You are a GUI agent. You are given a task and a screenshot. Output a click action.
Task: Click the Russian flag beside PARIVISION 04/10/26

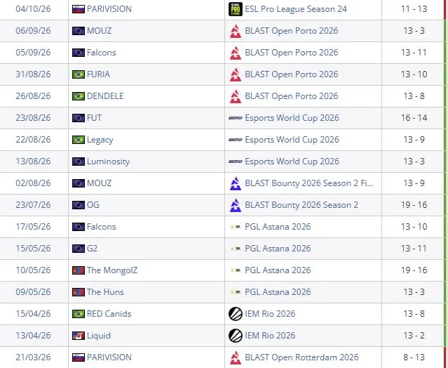[79, 9]
